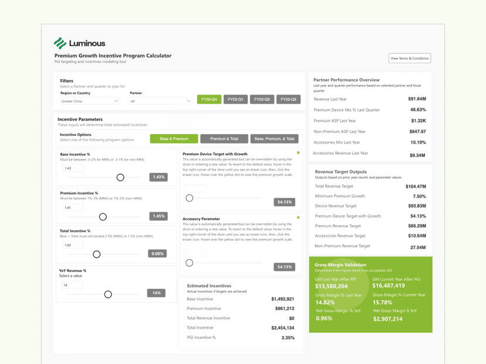The width and height of the screenshot is (486, 364).
Task: Switch to Premium & Total option
Action: (224, 139)
